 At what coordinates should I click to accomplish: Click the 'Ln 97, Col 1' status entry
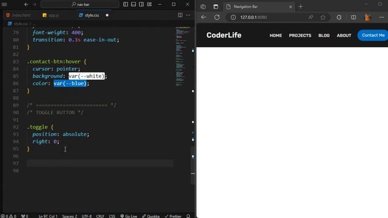(x=48, y=216)
